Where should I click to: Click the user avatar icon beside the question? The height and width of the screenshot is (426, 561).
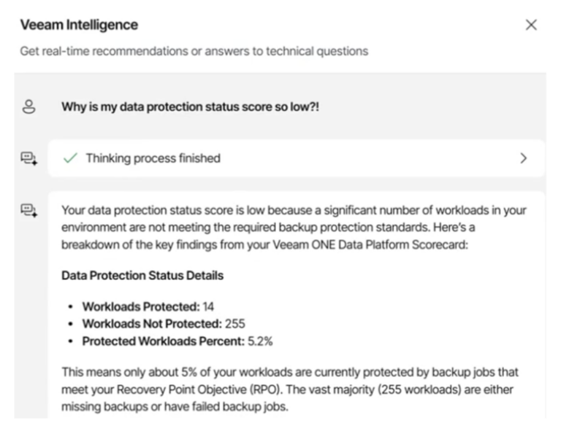tap(29, 107)
